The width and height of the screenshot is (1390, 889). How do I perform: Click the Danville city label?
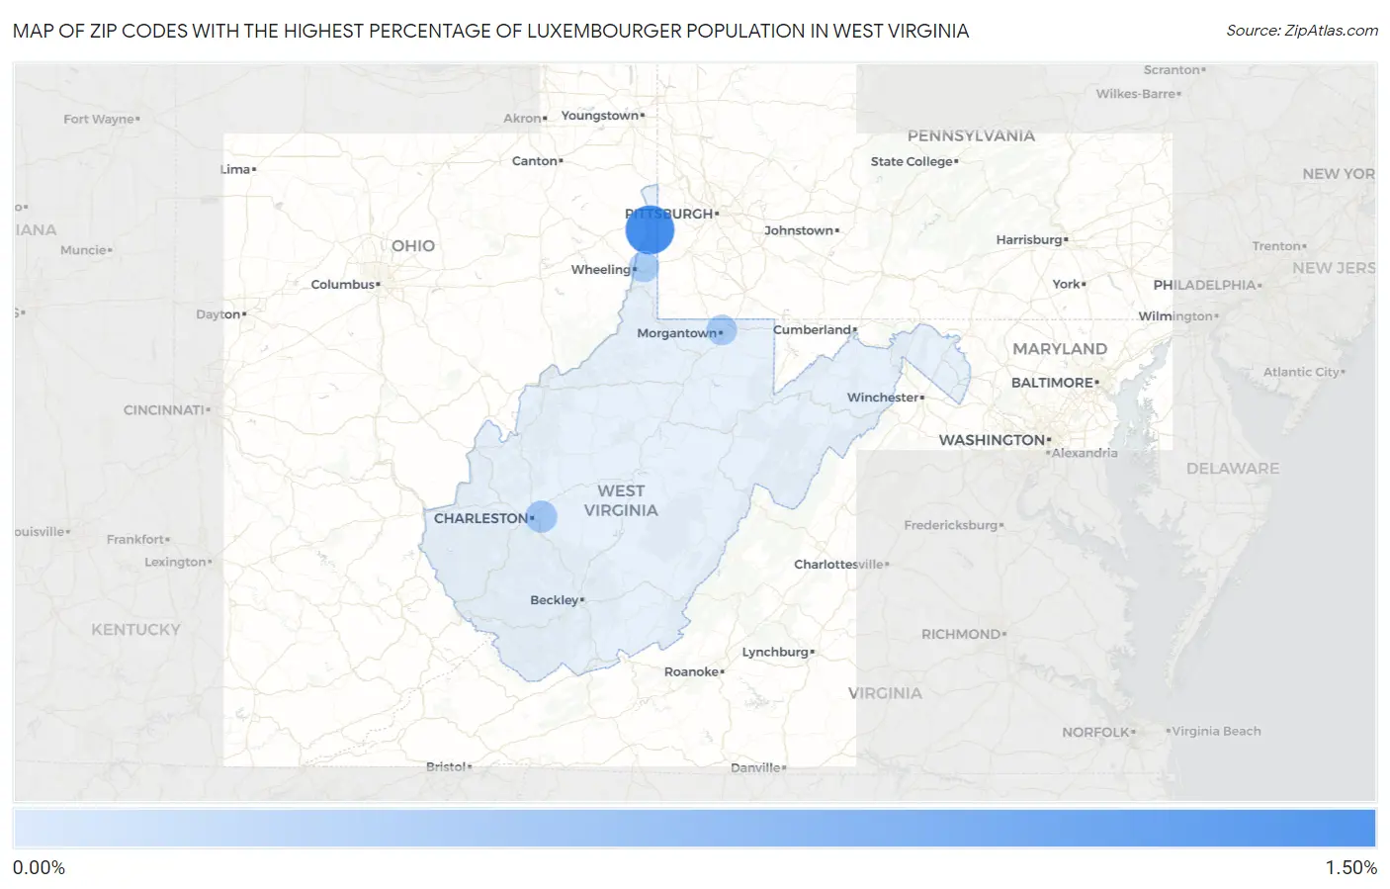[755, 767]
